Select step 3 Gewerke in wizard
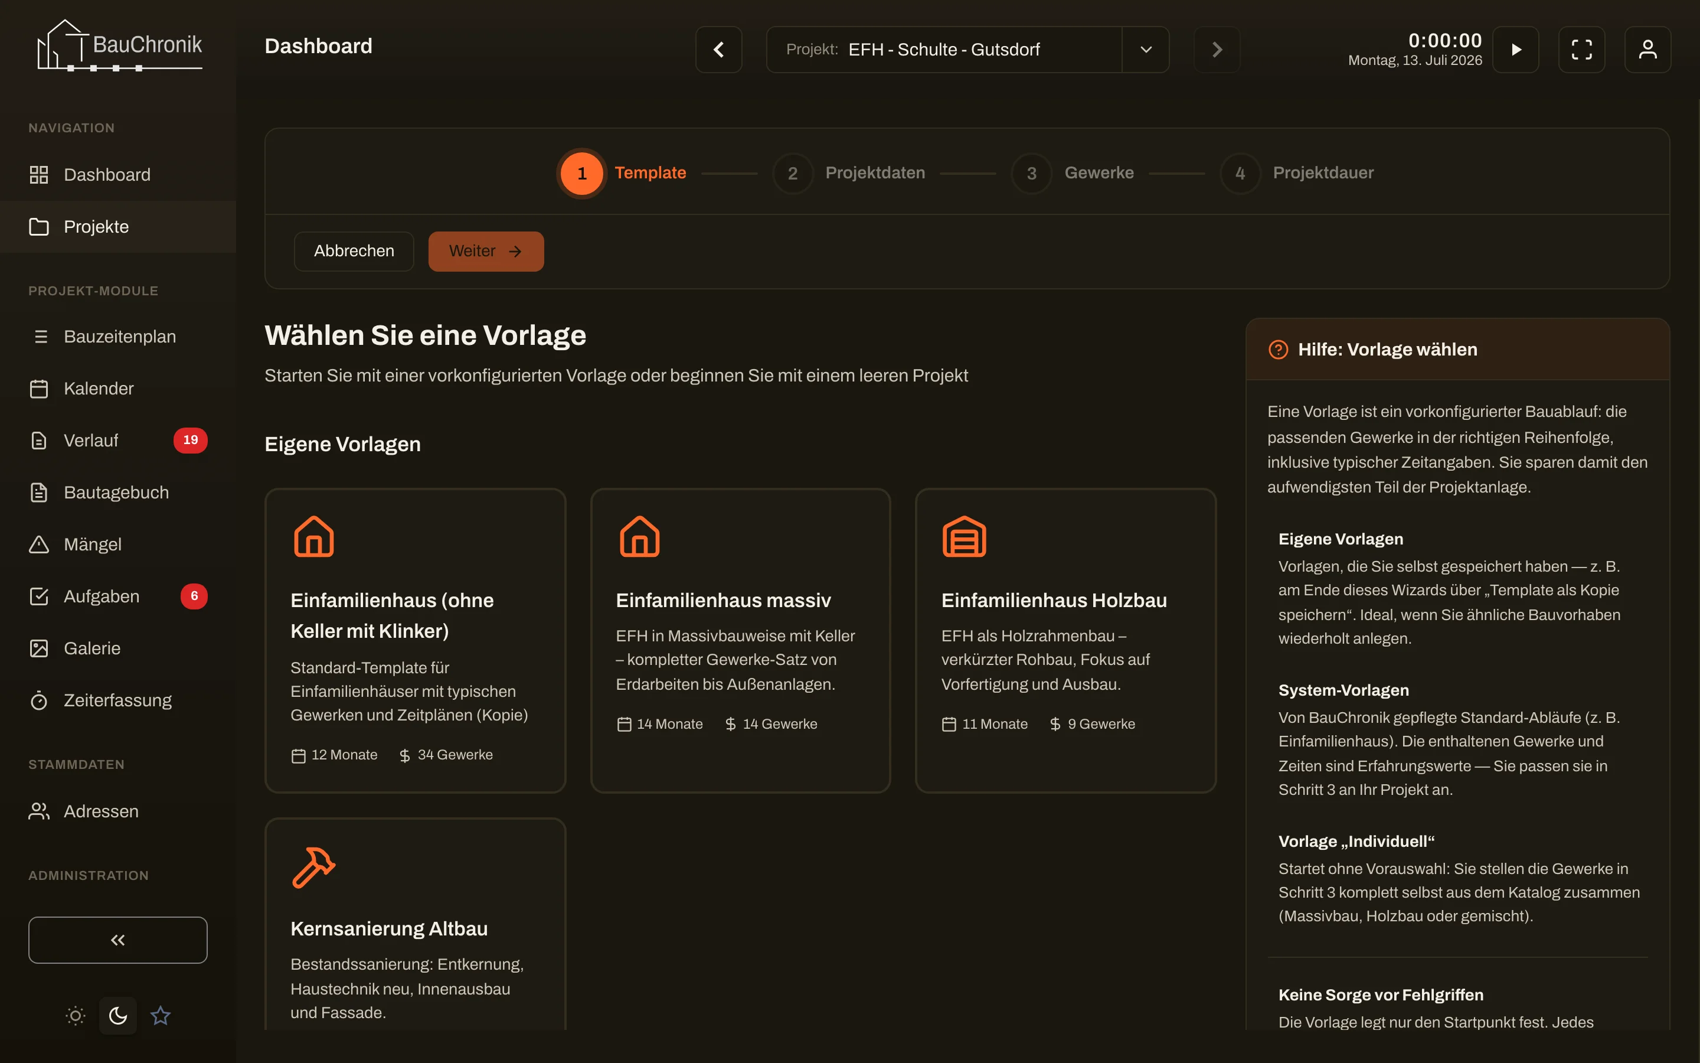This screenshot has width=1700, height=1063. (x=1073, y=173)
